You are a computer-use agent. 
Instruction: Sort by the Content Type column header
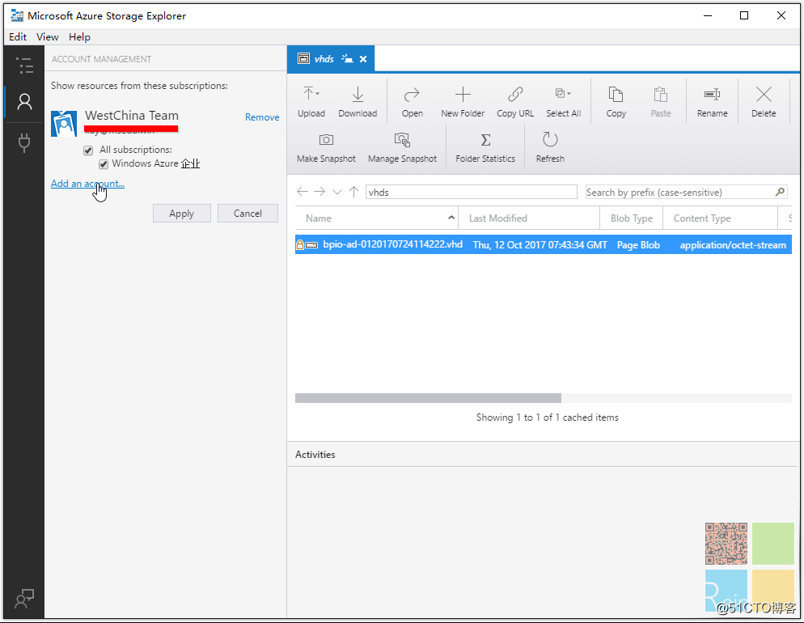pyautogui.click(x=721, y=218)
